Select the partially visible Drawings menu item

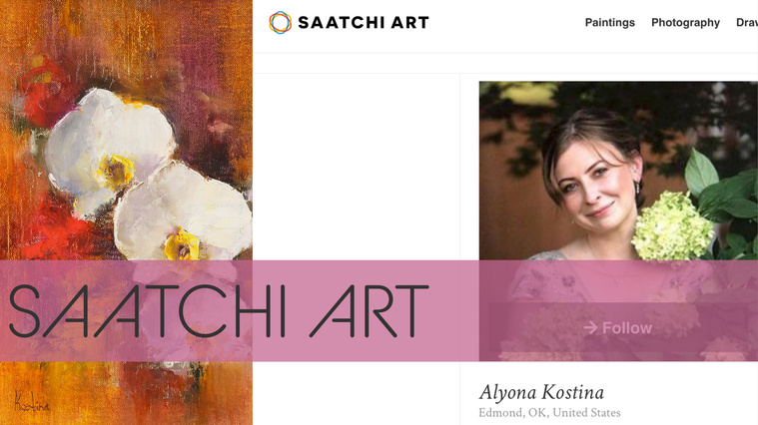pos(747,23)
